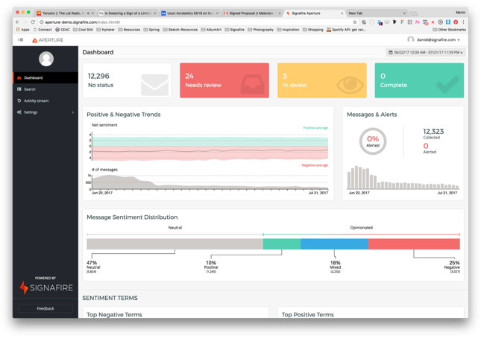Click the blue Mixed sentiment bar segment
Viewport: 481px width, 338px height.
click(334, 243)
